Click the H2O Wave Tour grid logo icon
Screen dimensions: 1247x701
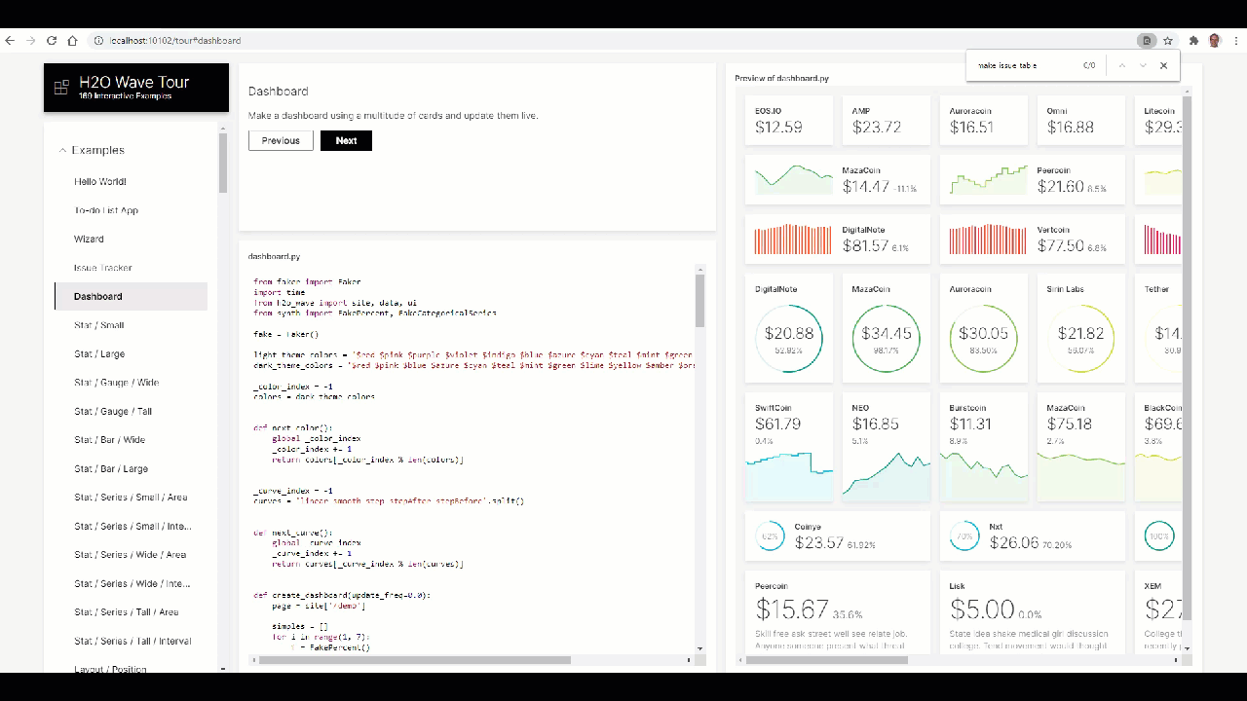coord(60,88)
